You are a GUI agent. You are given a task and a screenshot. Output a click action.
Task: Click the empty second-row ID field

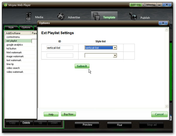point(60,55)
